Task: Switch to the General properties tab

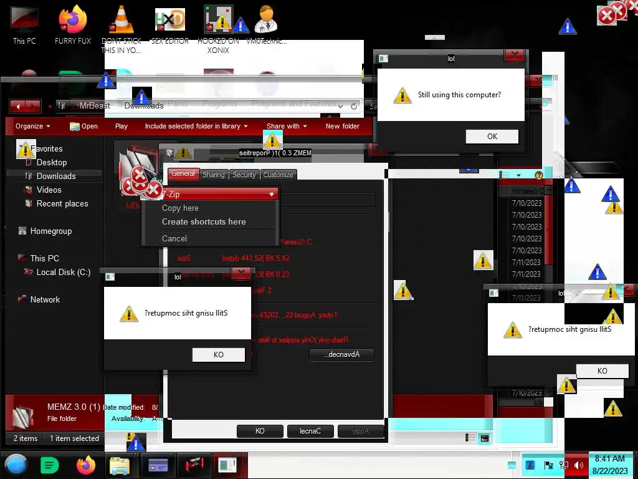Action: (183, 174)
